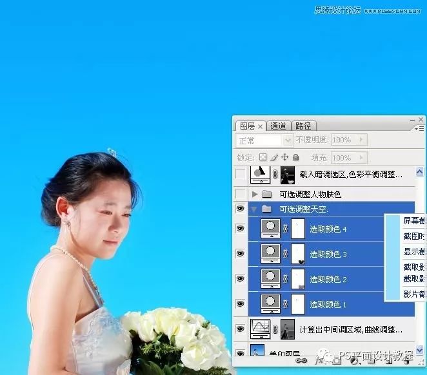Show the 可选调整人物肤色 group
The width and height of the screenshot is (427, 375).
tap(240, 194)
